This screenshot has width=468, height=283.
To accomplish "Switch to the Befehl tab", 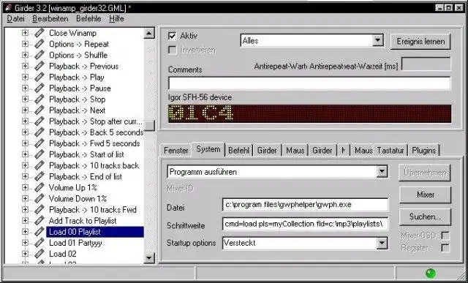I will coord(239,150).
